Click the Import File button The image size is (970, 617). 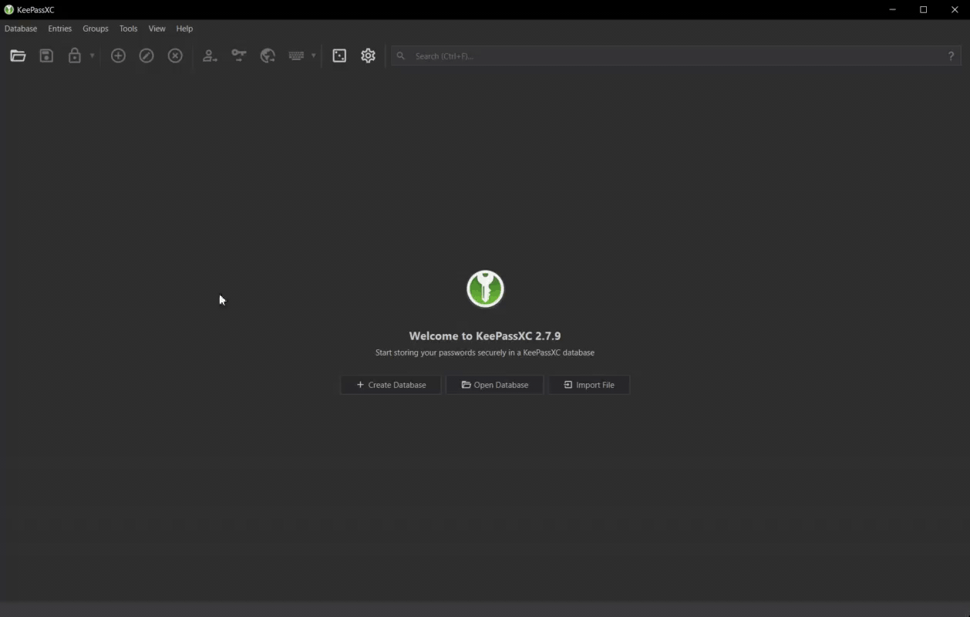click(589, 385)
